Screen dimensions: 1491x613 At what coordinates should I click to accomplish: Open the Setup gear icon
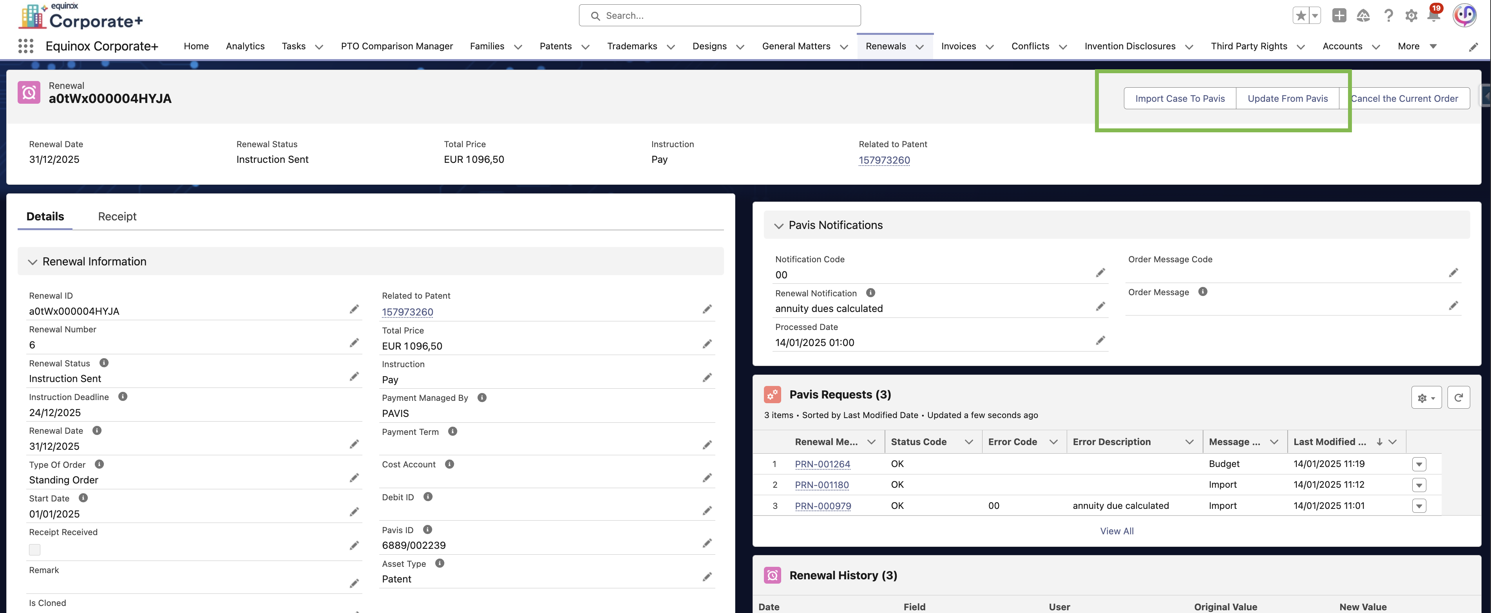click(1411, 16)
